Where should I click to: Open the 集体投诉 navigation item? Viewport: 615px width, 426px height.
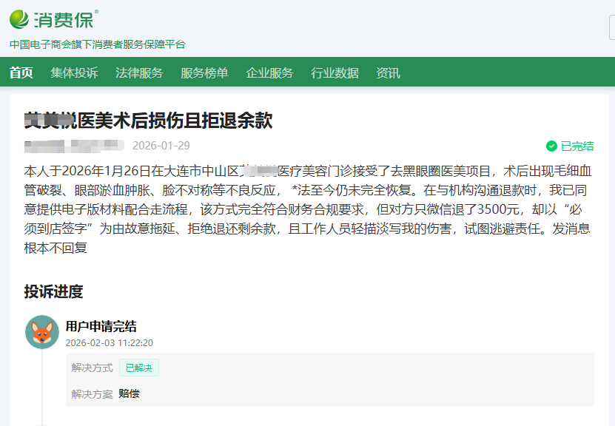click(74, 72)
